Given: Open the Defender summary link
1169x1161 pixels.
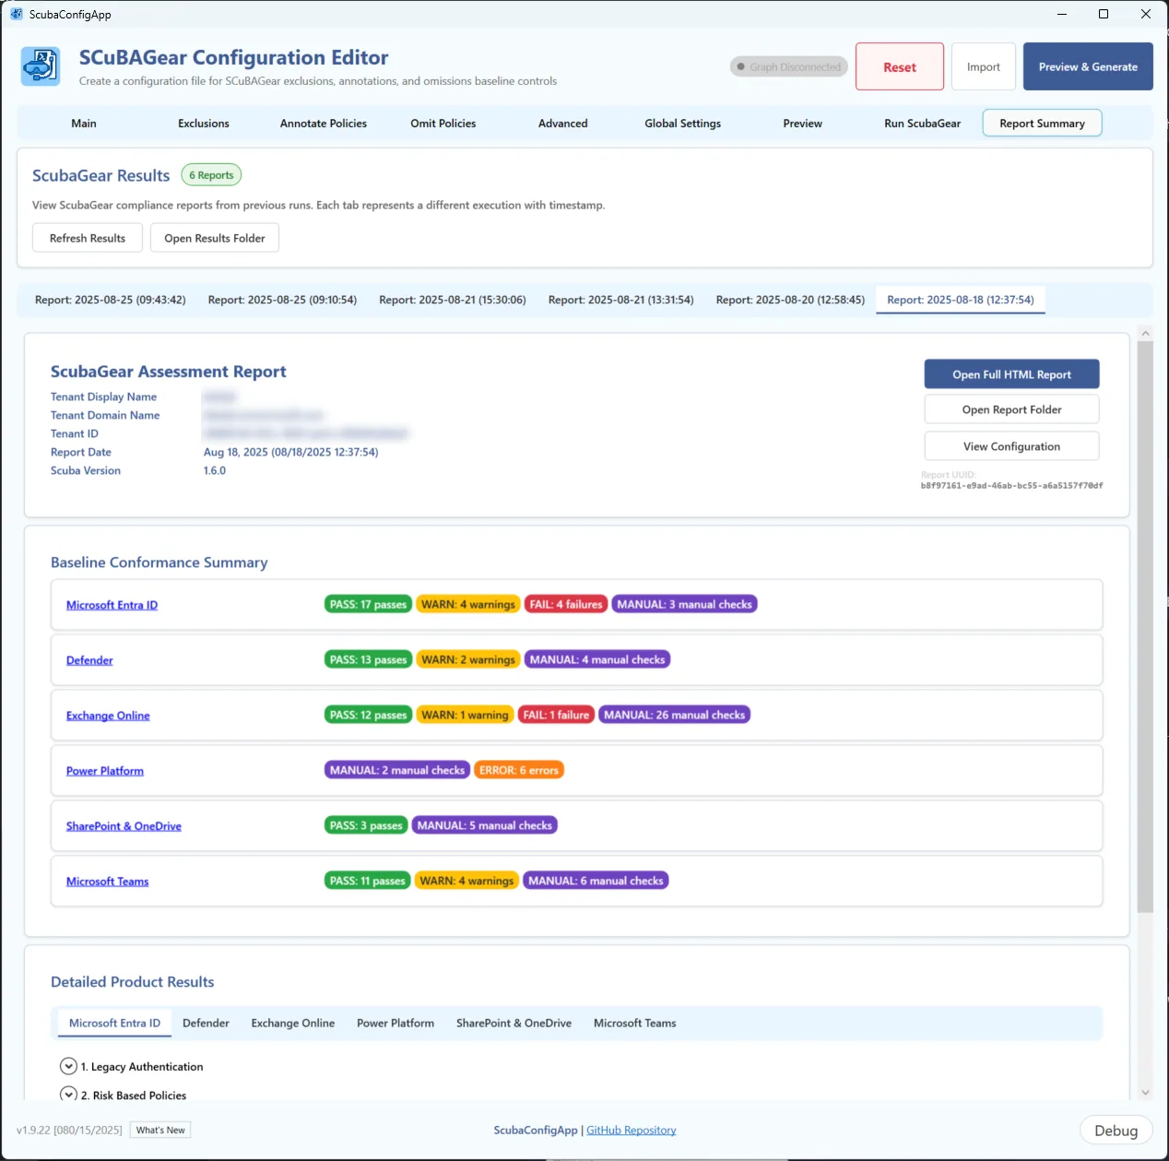Looking at the screenshot, I should 89,660.
